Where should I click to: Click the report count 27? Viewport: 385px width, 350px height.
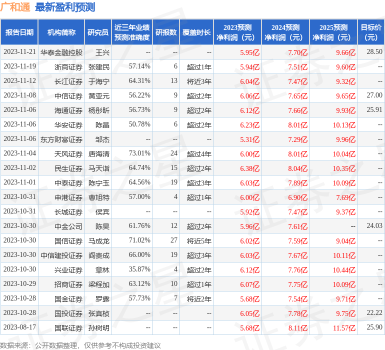point(174,240)
